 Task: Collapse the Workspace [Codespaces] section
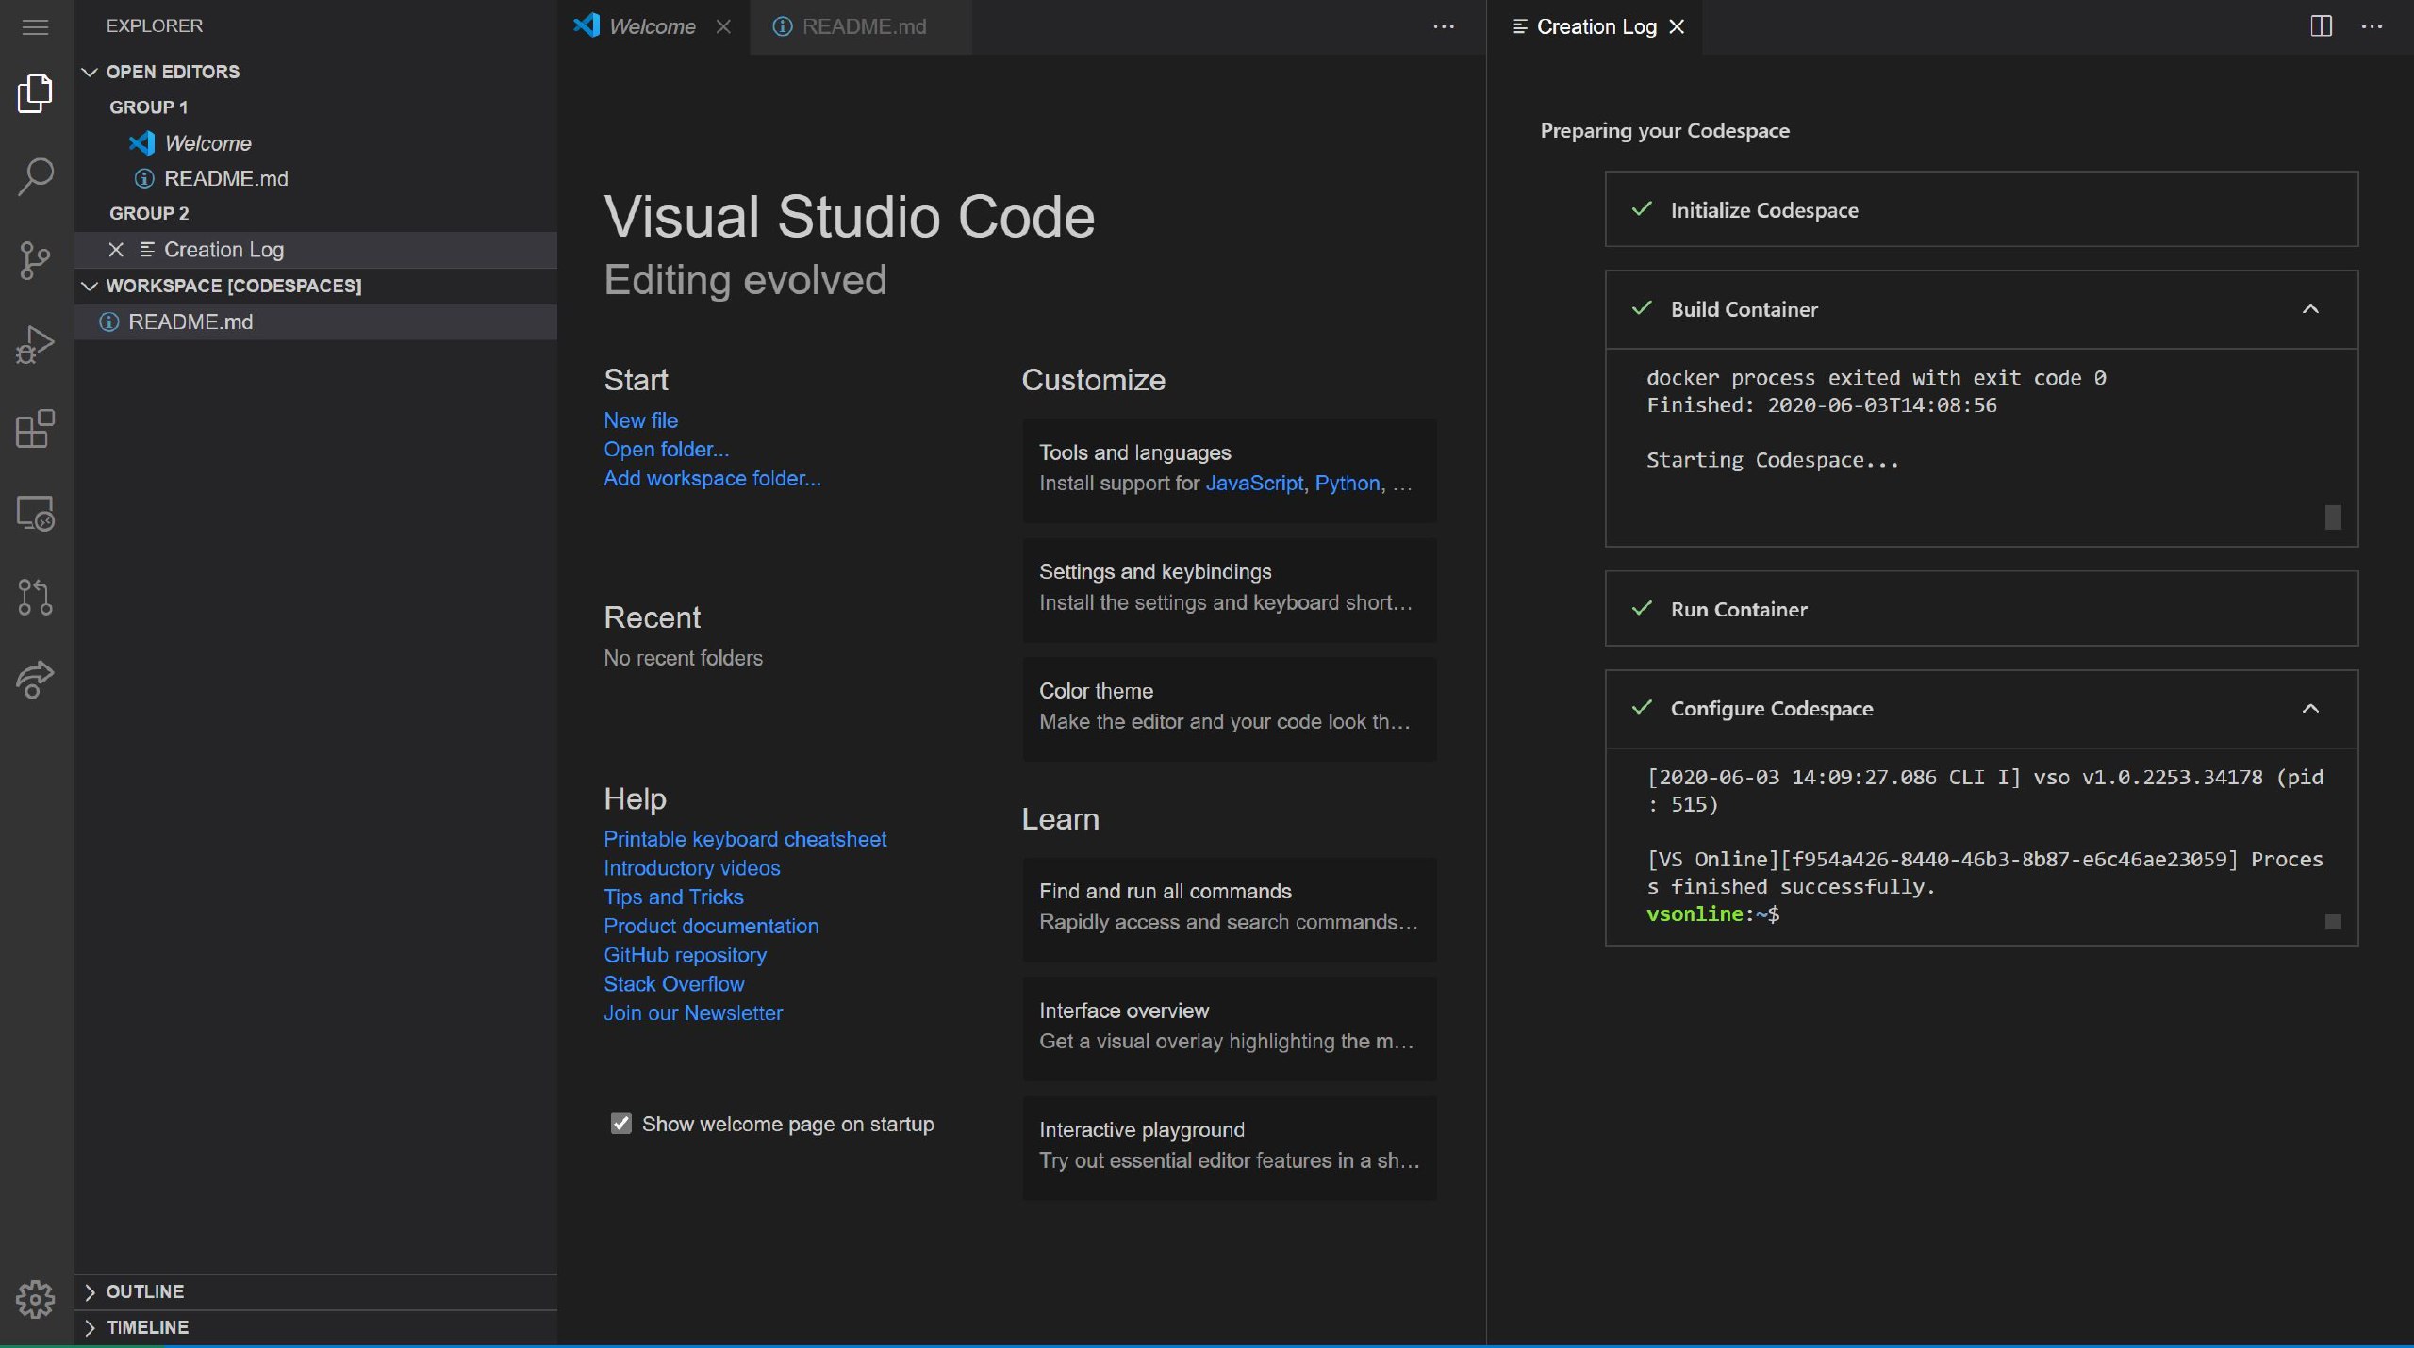[90, 286]
